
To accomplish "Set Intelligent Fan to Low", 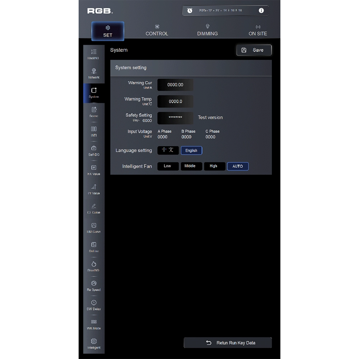I will point(168,166).
